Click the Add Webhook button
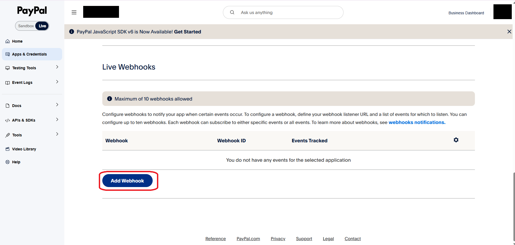The height and width of the screenshot is (245, 515). [127, 181]
